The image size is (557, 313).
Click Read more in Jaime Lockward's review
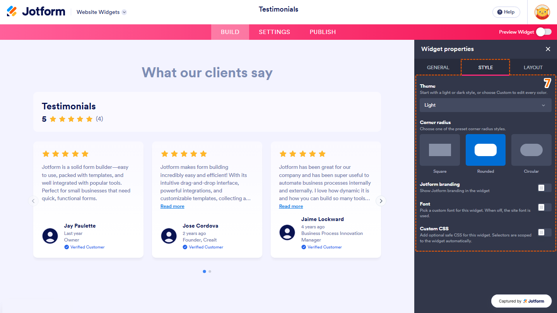point(291,206)
